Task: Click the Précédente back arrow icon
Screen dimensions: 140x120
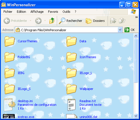Action: pyautogui.click(x=7, y=21)
